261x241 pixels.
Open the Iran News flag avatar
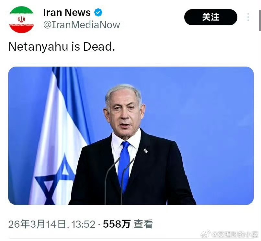pyautogui.click(x=21, y=19)
